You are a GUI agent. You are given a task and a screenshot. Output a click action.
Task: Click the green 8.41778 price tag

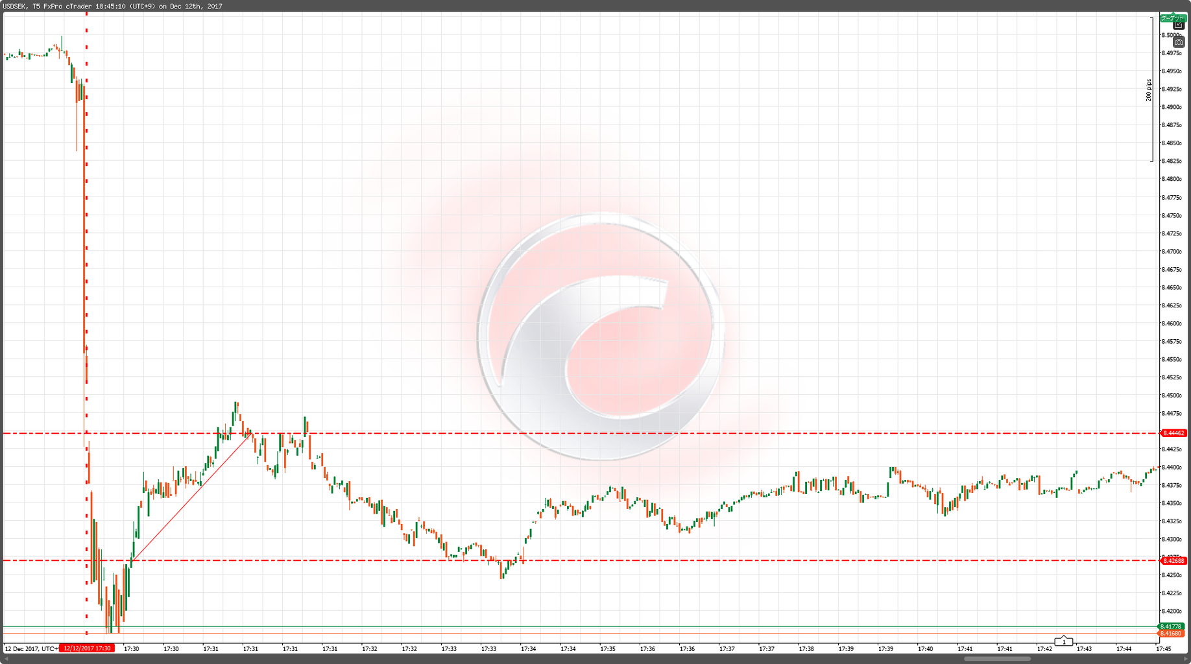1172,626
